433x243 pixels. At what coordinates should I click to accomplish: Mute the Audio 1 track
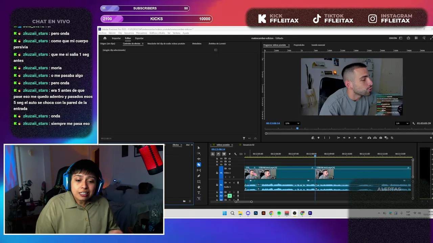[x=230, y=183]
